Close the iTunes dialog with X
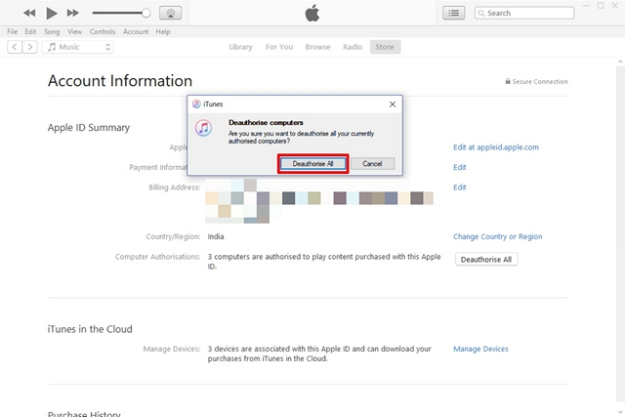The height and width of the screenshot is (417, 625). click(393, 104)
